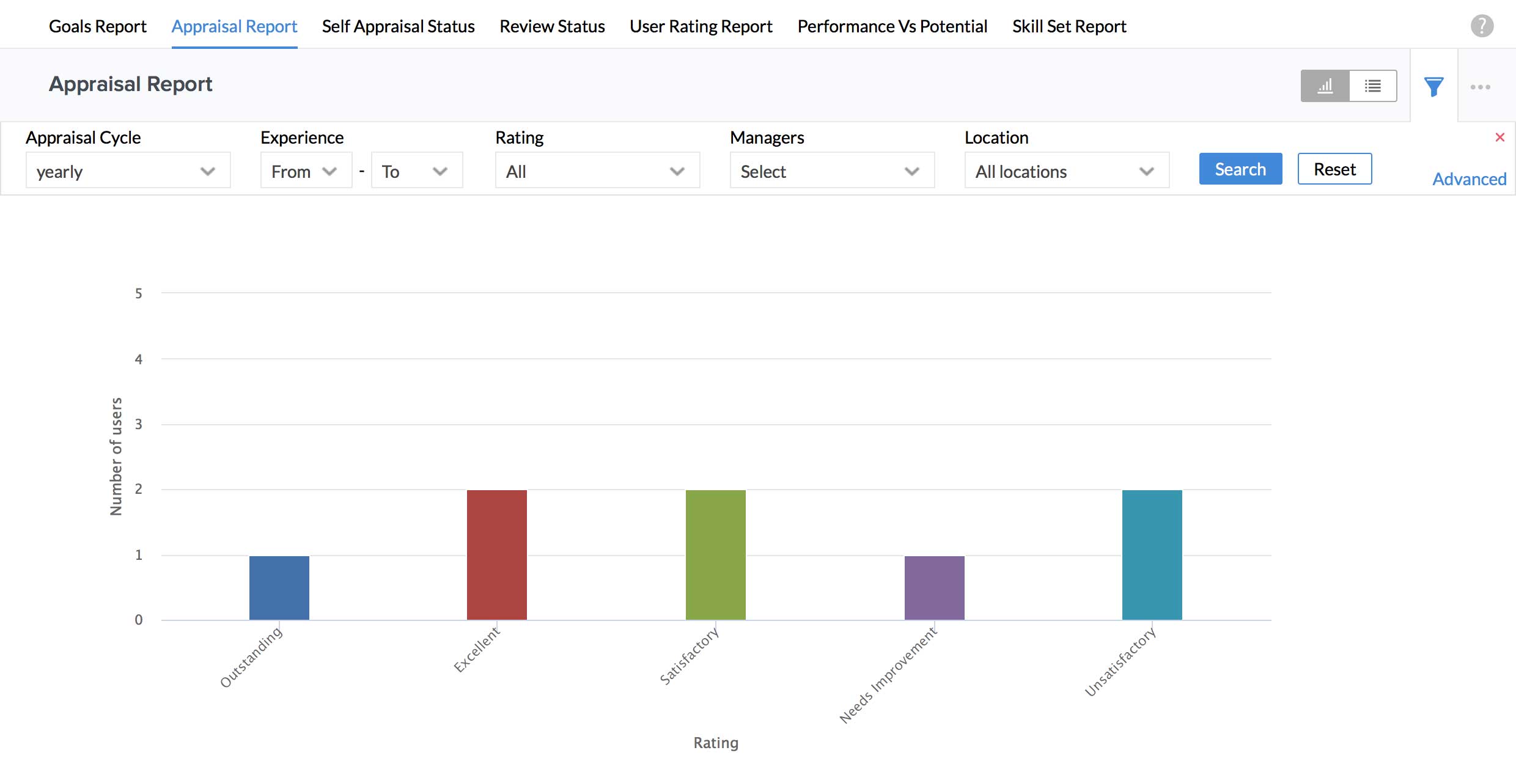Screen dimensions: 1516x775
Task: Open the Managers Select dropdown
Action: click(x=831, y=171)
